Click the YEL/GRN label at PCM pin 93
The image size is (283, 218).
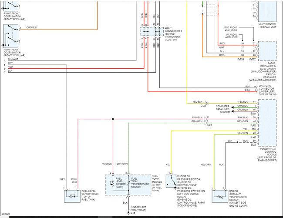pos(243,133)
